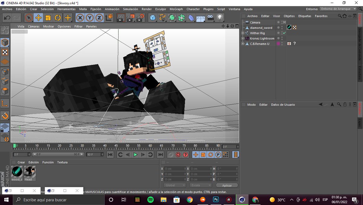The width and height of the screenshot is (363, 205).
Task: Open Spotify from the taskbar
Action: (x=150, y=200)
